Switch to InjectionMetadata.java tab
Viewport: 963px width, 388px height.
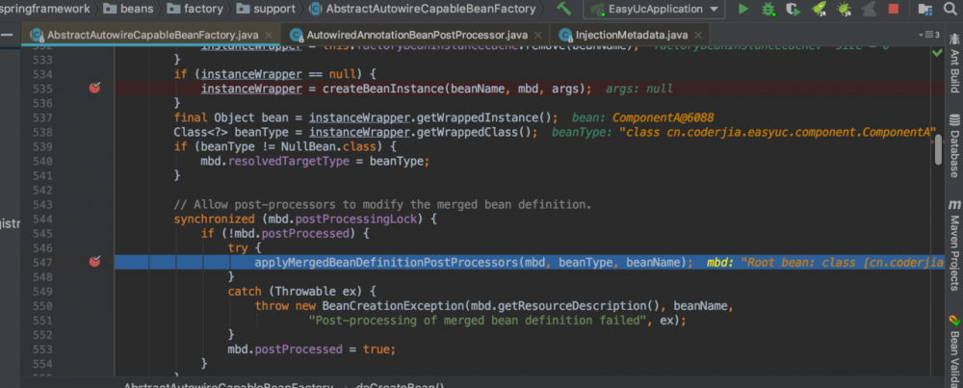632,35
